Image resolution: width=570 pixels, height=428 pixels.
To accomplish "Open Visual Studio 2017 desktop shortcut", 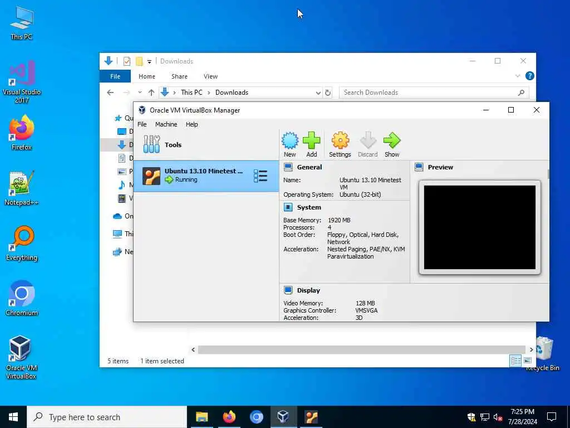I will (22, 82).
